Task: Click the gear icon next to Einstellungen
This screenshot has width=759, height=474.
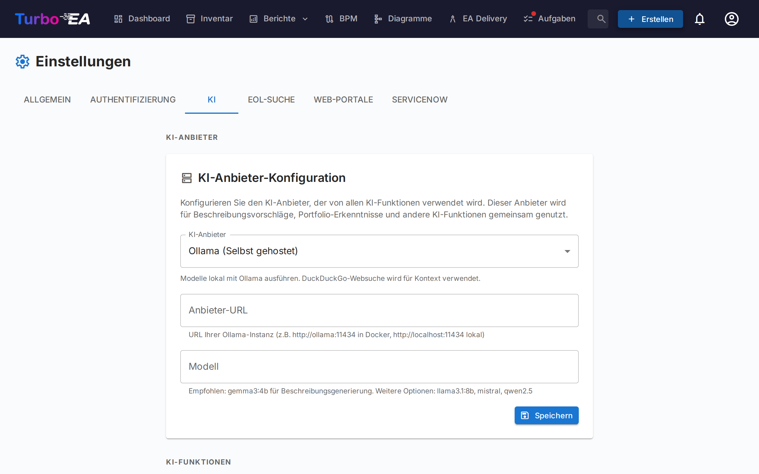Action: click(x=22, y=61)
